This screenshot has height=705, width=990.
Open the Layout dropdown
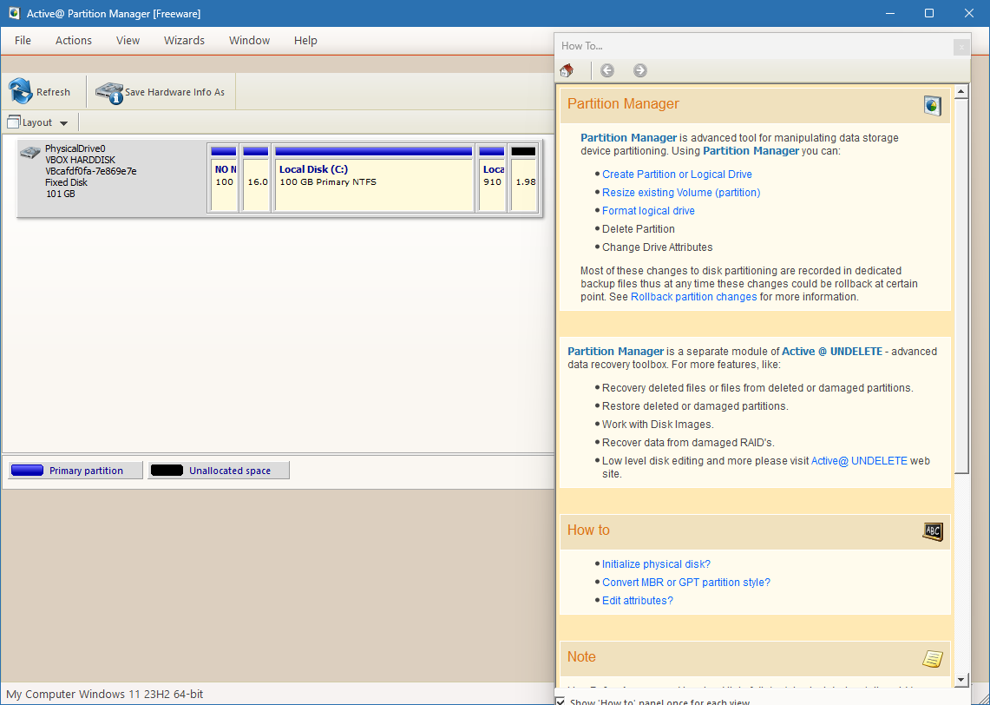coord(38,122)
